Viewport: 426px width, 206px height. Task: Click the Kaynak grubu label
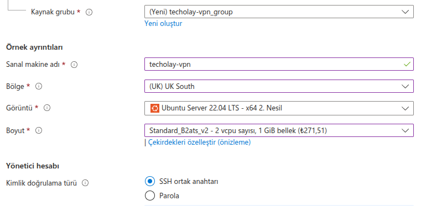tap(53, 12)
